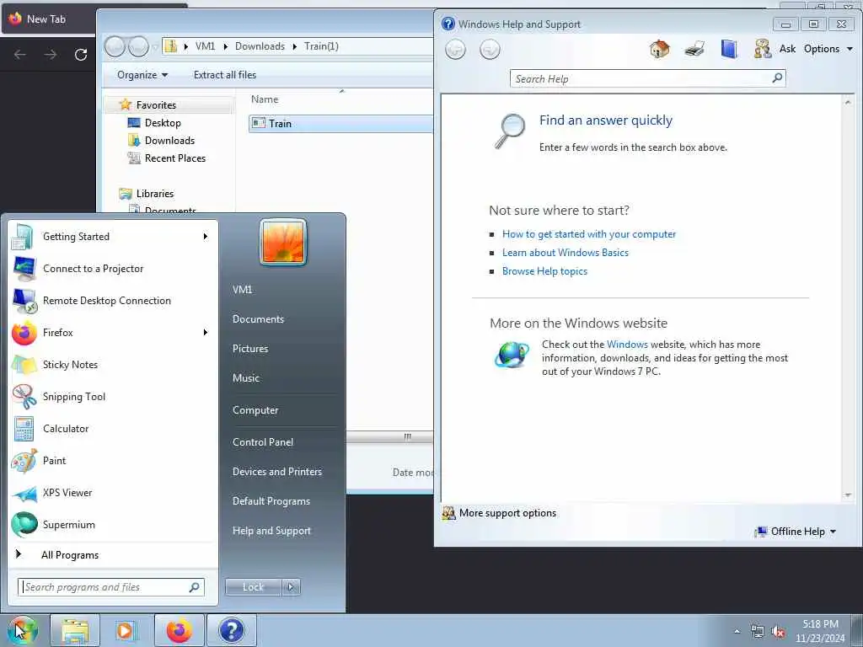Open XPS Viewer
The image size is (863, 647).
113,492
